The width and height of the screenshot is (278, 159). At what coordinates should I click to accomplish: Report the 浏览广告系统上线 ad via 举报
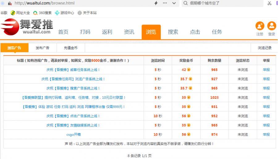pos(266,79)
